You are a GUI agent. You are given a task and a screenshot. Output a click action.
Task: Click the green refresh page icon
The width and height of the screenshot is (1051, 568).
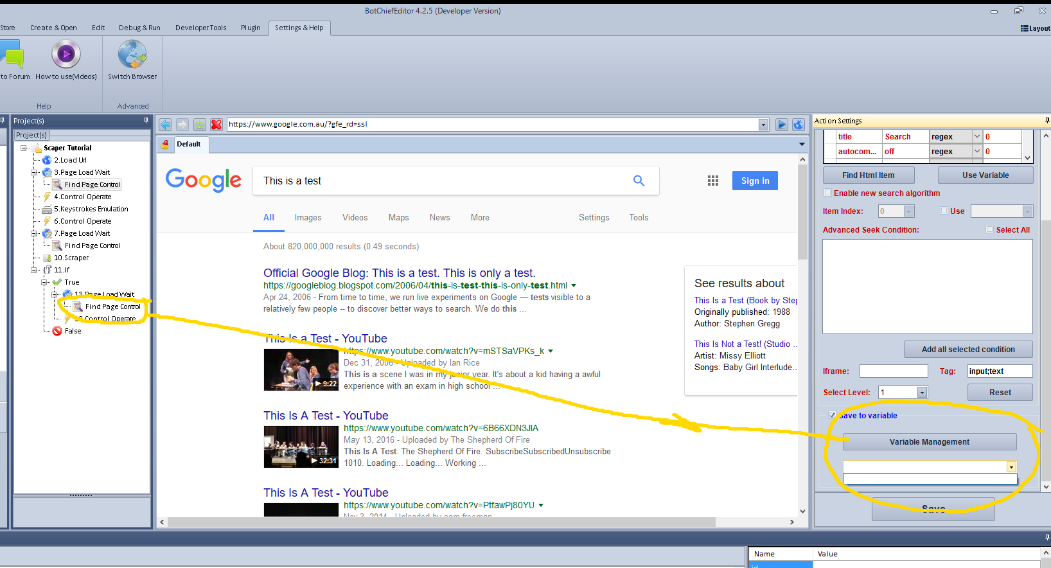200,125
